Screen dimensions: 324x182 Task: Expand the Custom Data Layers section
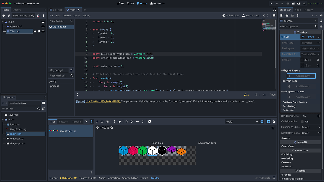tap(295, 102)
